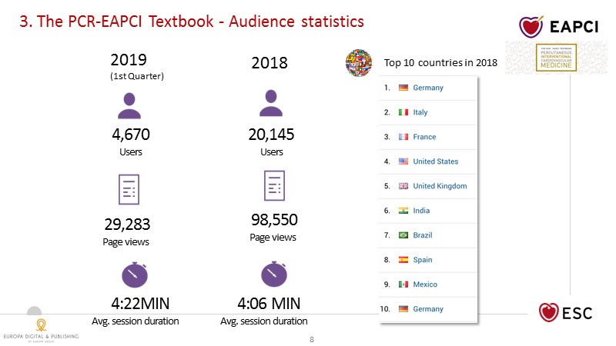Open the Percutaneous Interventional Medicine textbook cover
This screenshot has height=346, width=616.
click(555, 58)
